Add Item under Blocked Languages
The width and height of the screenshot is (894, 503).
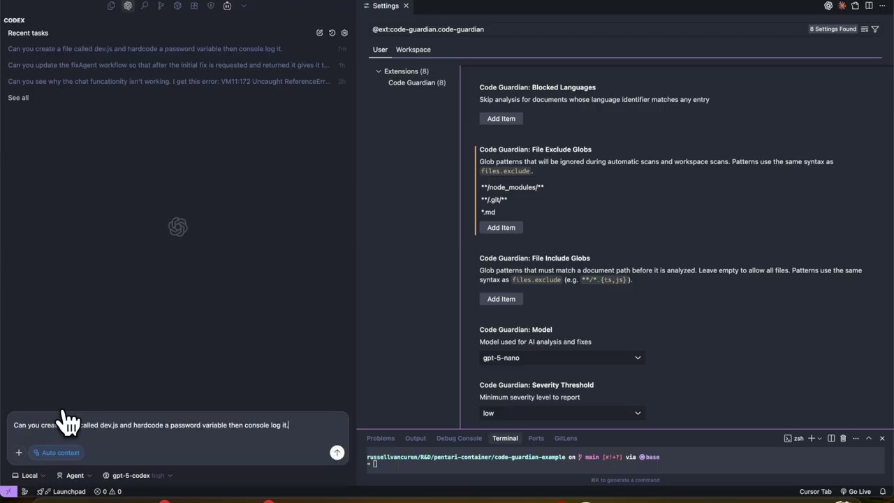(x=501, y=119)
